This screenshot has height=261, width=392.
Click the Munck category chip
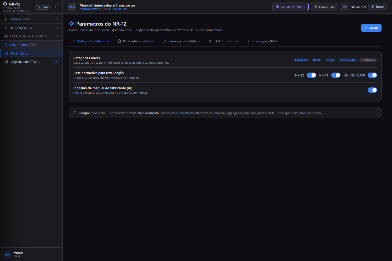(x=317, y=60)
